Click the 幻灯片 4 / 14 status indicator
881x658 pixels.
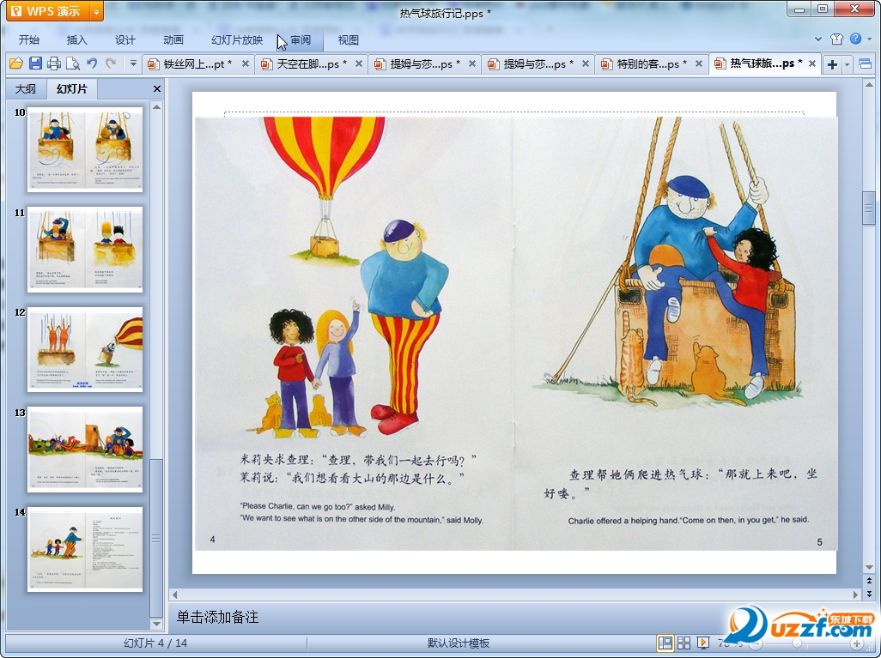pyautogui.click(x=155, y=643)
